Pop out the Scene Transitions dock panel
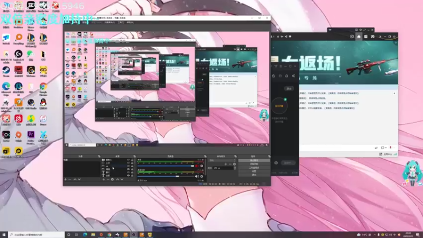Image resolution: width=423 pixels, height=238 pixels. tap(235, 156)
